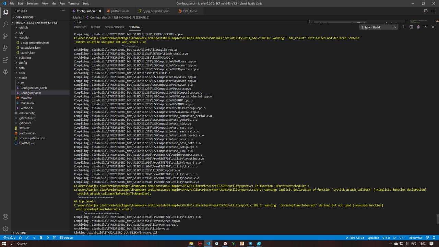The image size is (439, 247).
Task: Click the PlatformIO Serial Monitor plug icon
Action: tap(48, 237)
